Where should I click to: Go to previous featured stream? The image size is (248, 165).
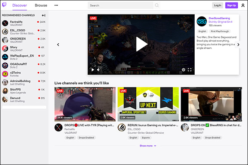(x=58, y=45)
